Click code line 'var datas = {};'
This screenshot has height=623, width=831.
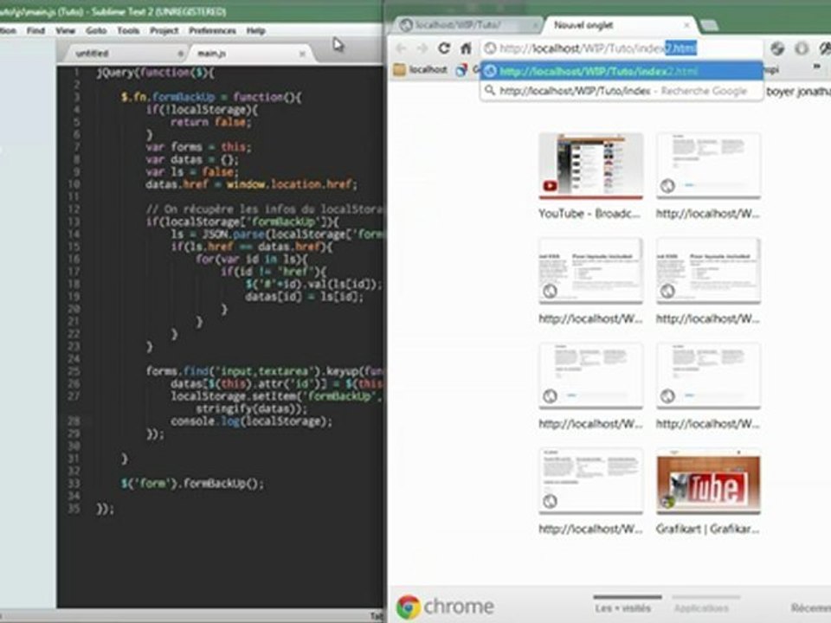(x=192, y=159)
